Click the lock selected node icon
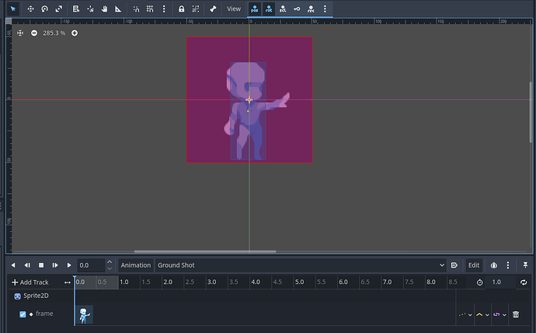536x333 pixels. (180, 9)
